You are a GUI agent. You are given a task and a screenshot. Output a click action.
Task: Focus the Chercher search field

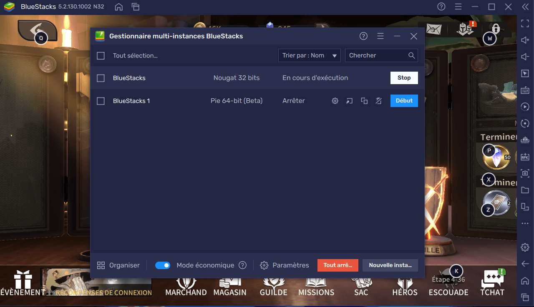pos(381,55)
